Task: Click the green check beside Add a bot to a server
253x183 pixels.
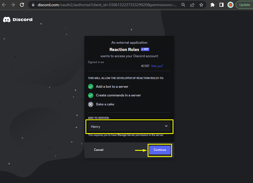Action: click(91, 87)
